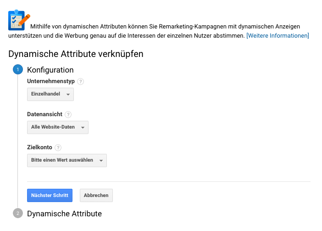Follow the Weitere Informationen link
The image size is (322, 231).
pos(278,36)
